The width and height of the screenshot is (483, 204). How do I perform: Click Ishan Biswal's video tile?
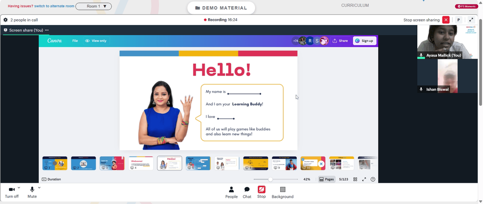coord(447,76)
